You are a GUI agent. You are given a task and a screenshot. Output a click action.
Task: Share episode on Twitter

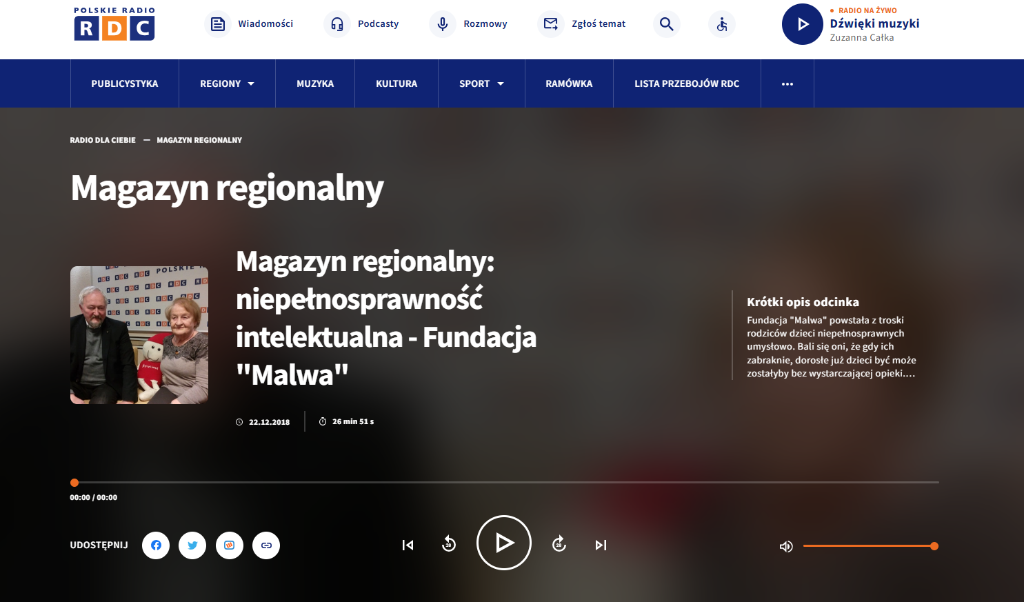pos(192,545)
